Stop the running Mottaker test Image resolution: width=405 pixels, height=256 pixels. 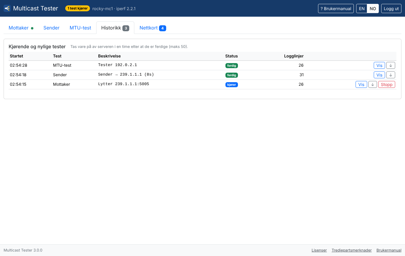[x=387, y=85]
